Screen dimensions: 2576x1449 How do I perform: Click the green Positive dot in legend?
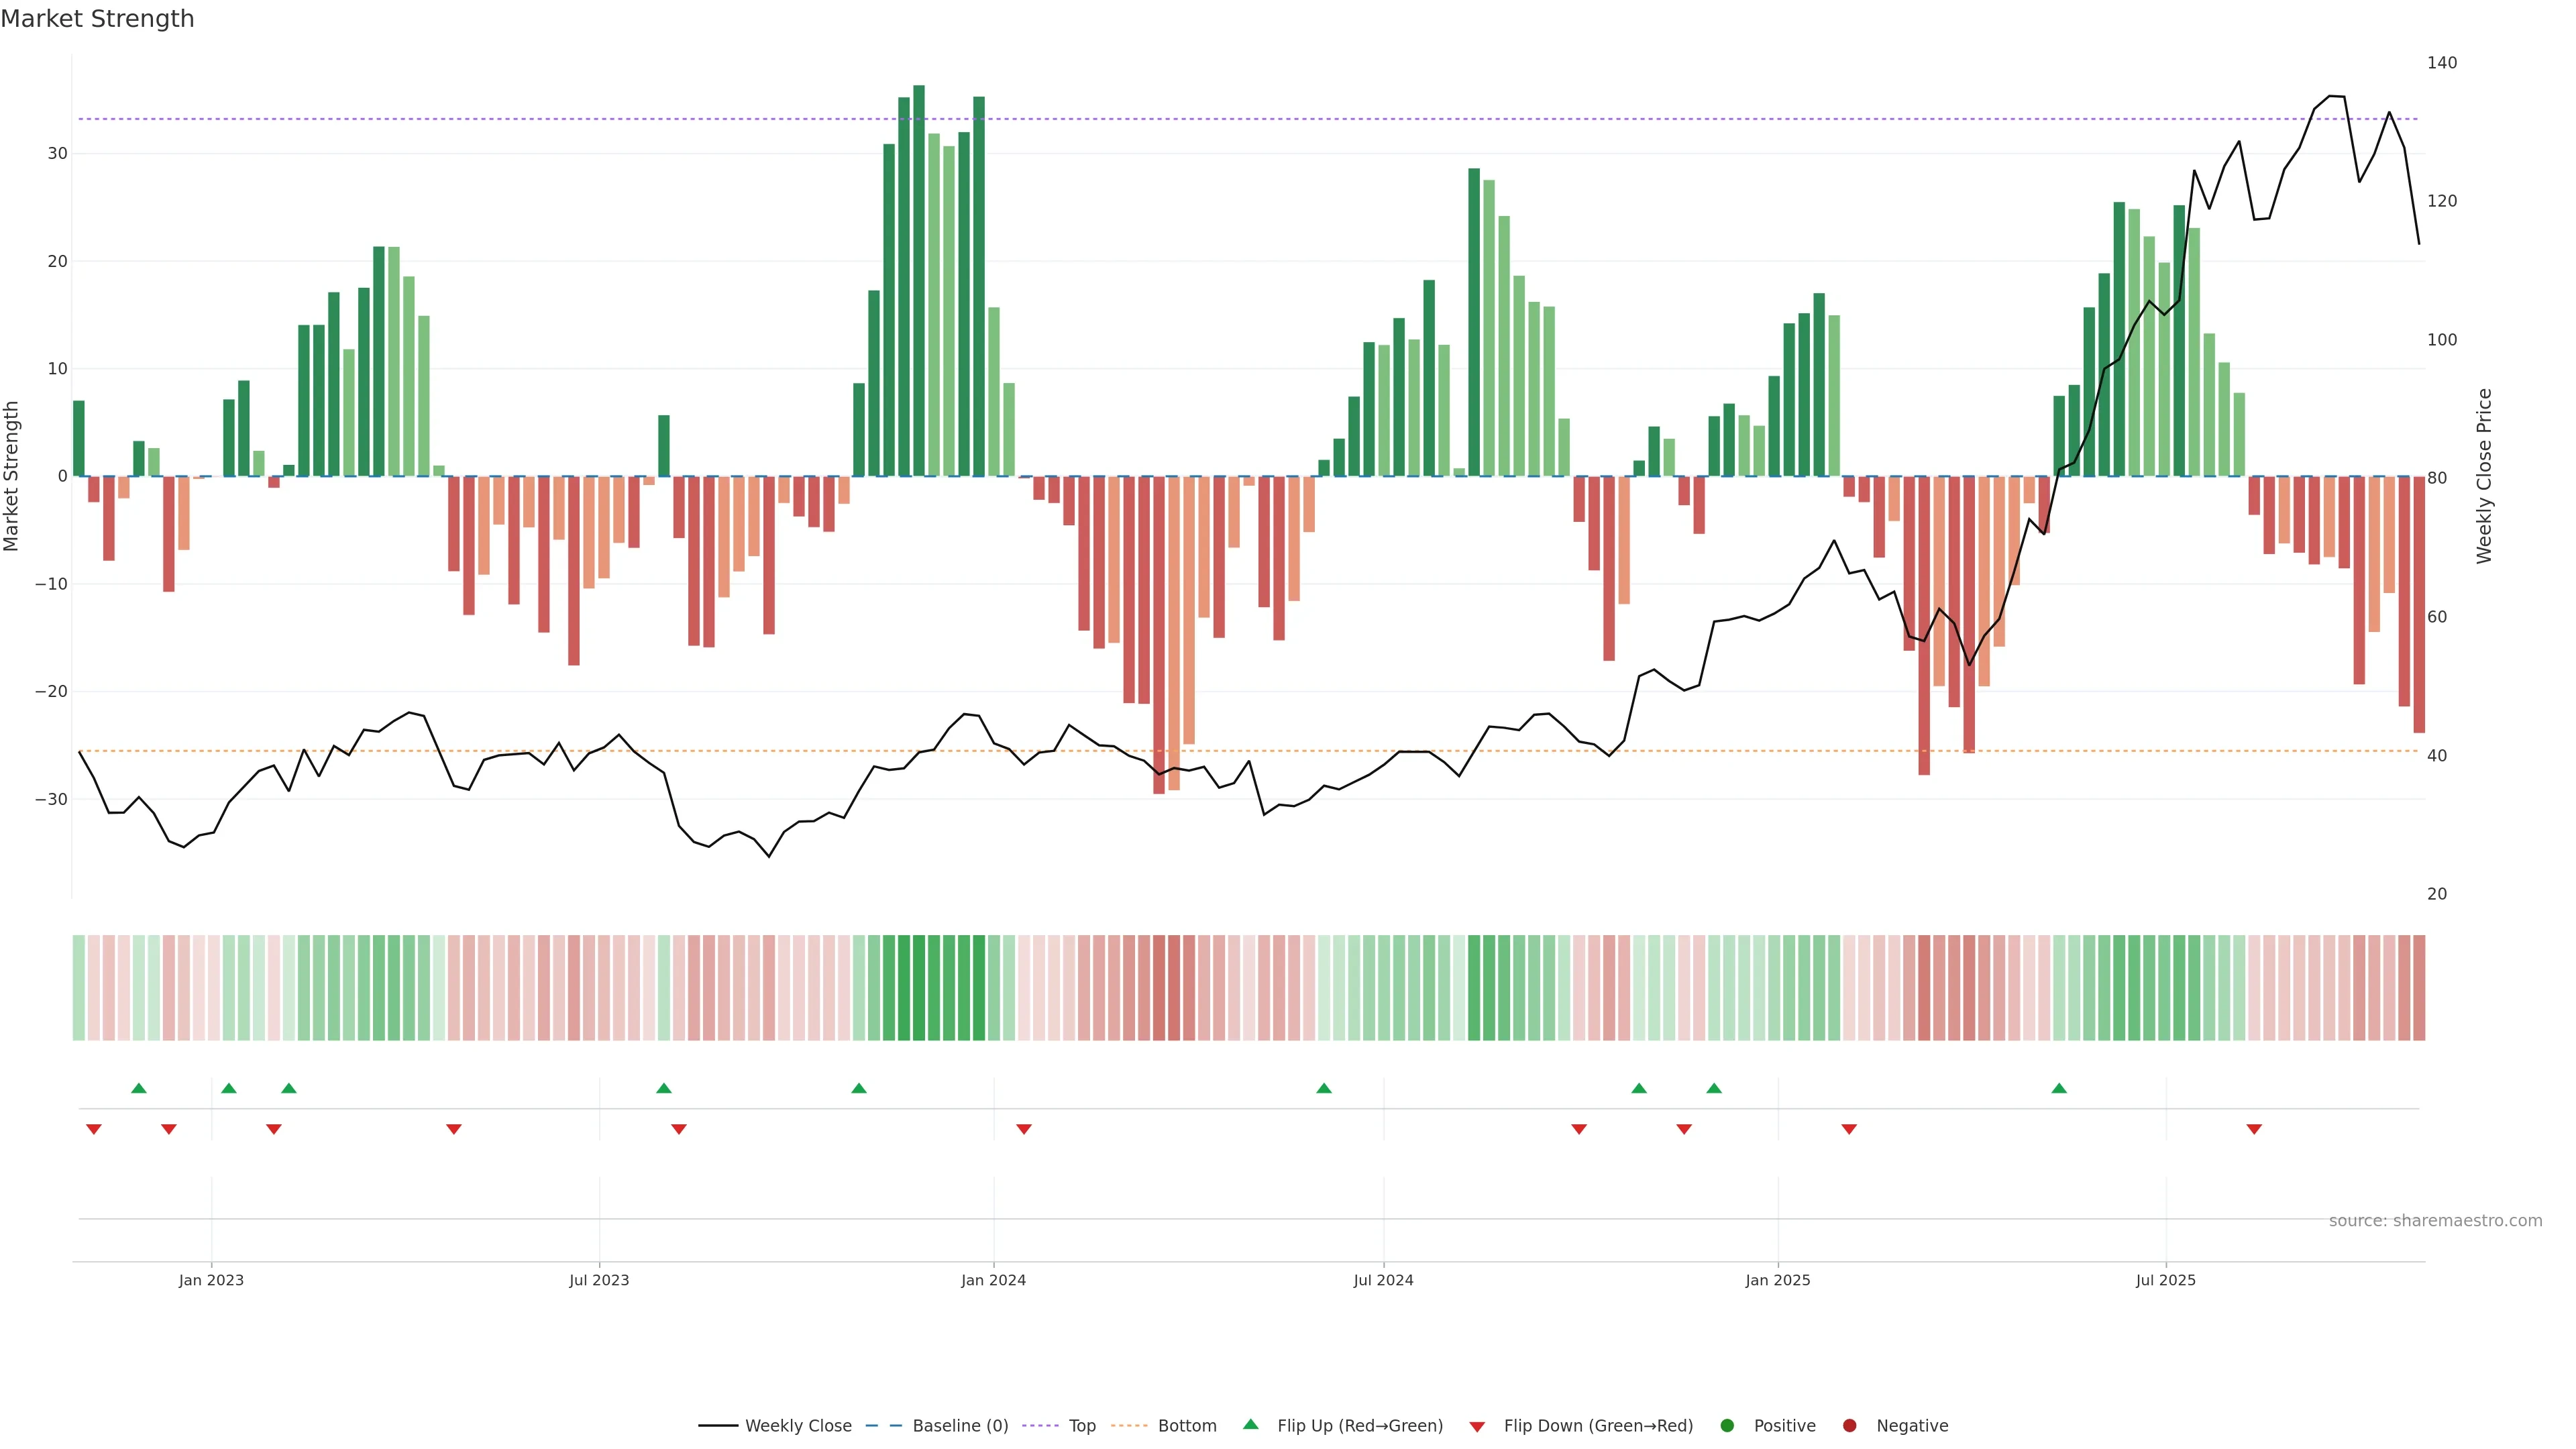1727,1425
